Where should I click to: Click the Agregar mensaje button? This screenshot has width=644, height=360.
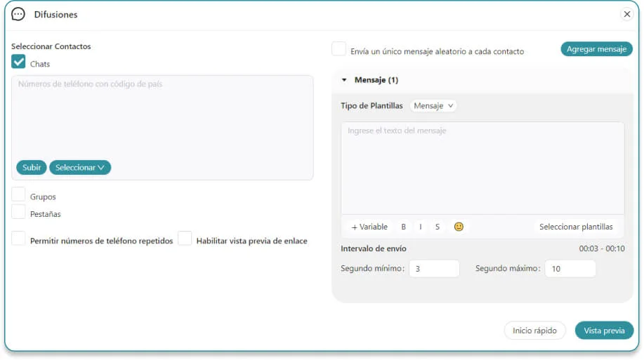tap(596, 49)
